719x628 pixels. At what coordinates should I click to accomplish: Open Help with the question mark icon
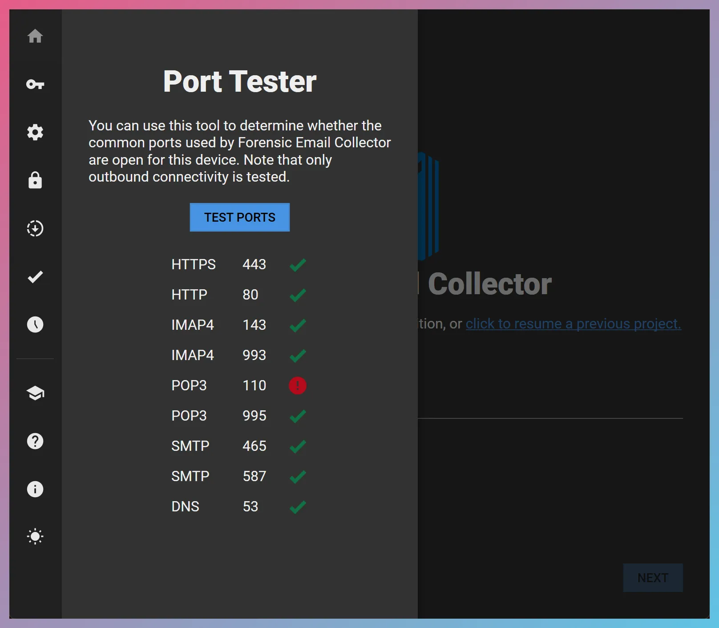pos(35,441)
